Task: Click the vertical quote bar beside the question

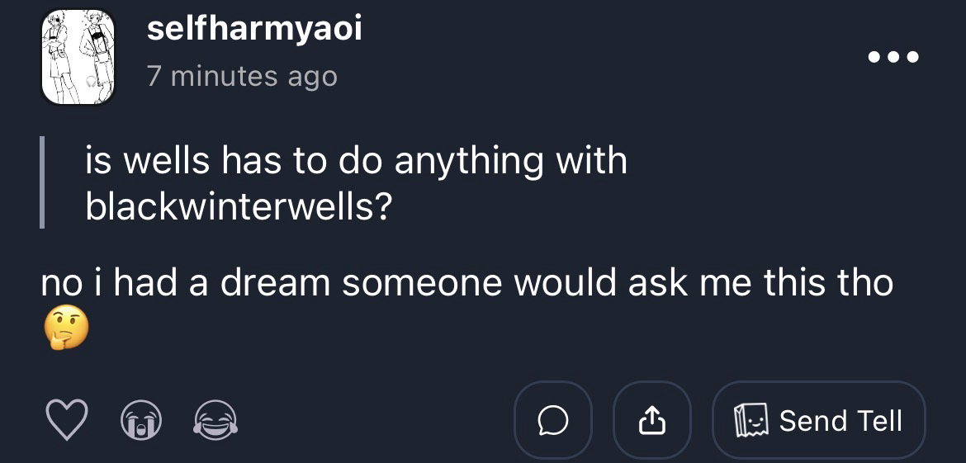Action: (43, 183)
